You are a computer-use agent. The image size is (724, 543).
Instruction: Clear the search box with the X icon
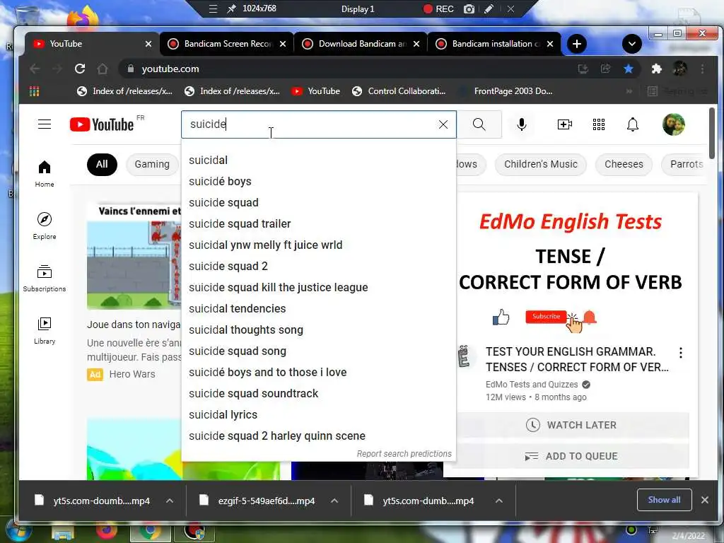click(x=443, y=124)
